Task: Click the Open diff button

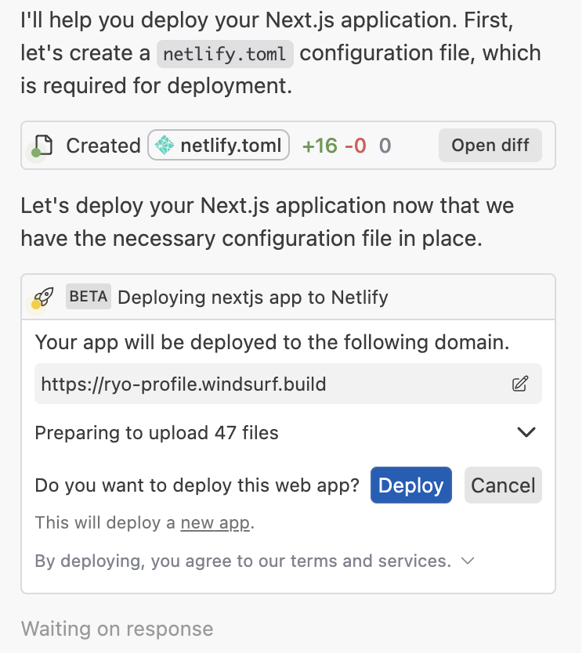Action: click(x=490, y=146)
